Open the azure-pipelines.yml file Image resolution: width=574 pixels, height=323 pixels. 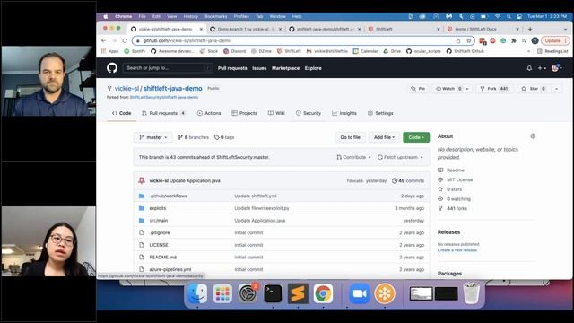[x=170, y=269]
